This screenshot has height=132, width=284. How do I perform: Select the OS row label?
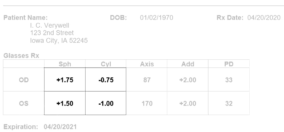point(24,103)
